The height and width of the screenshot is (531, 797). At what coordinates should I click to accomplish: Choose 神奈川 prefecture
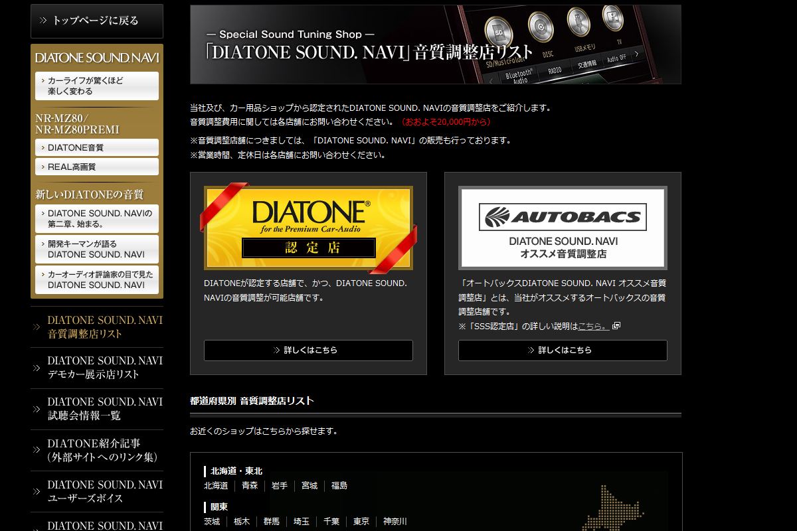coord(395,522)
